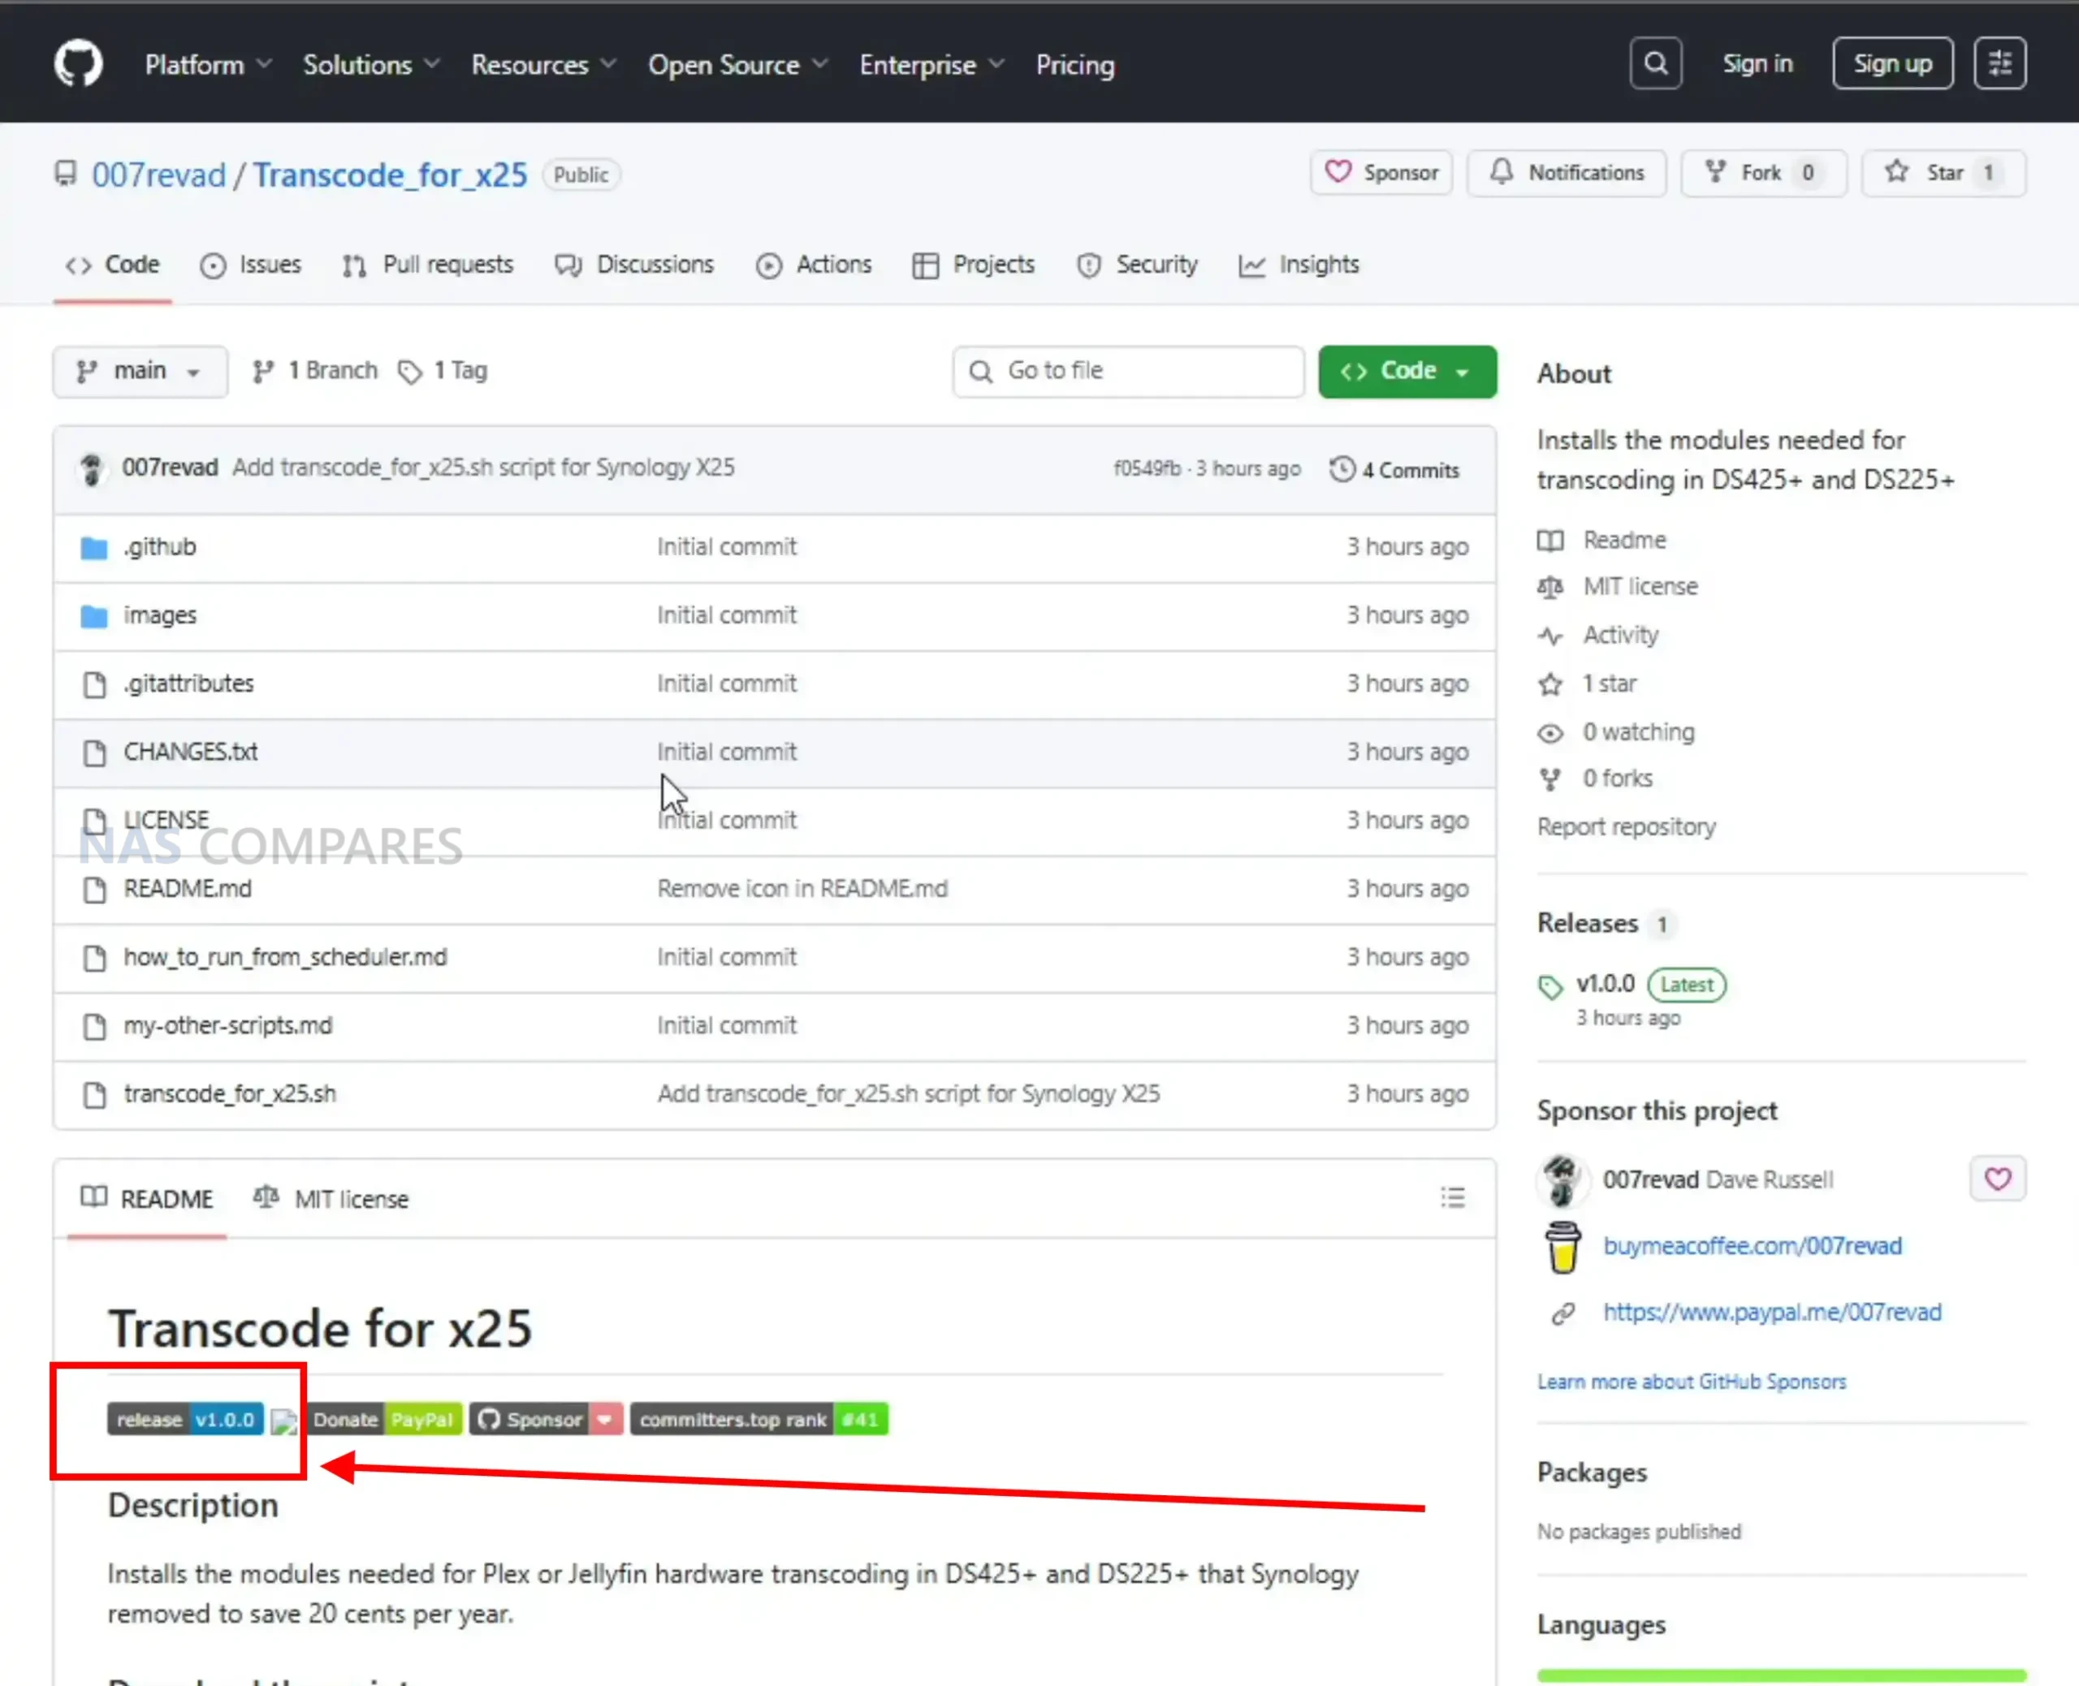Open the Transcode_for_x25 repository link
This screenshot has width=2079, height=1686.
click(x=390, y=175)
